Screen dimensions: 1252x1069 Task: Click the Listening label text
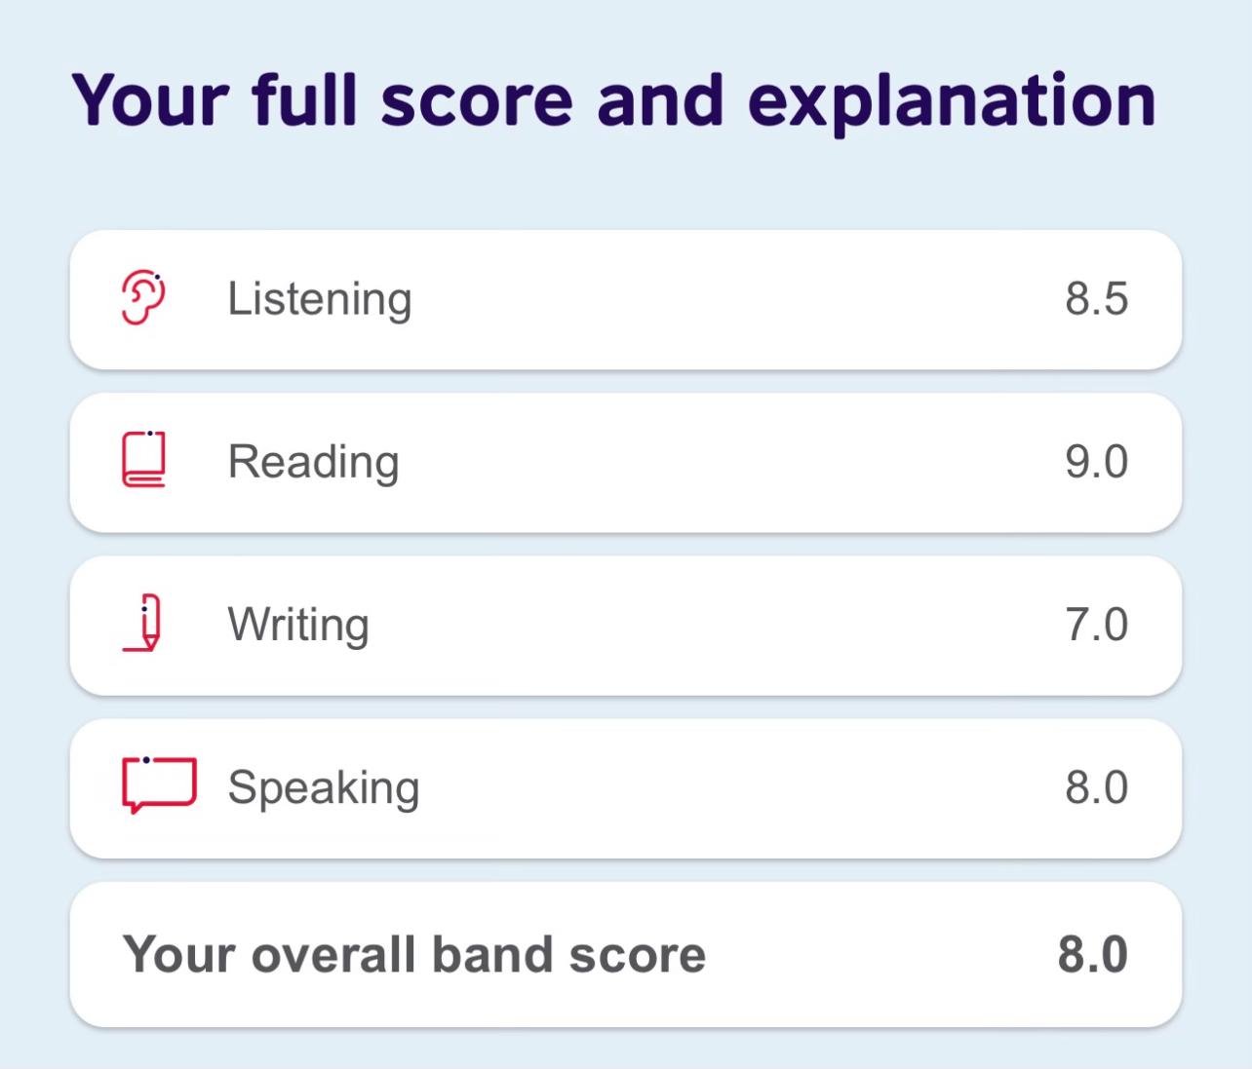click(x=320, y=300)
